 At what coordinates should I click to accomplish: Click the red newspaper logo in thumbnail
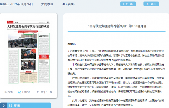point(10,22)
